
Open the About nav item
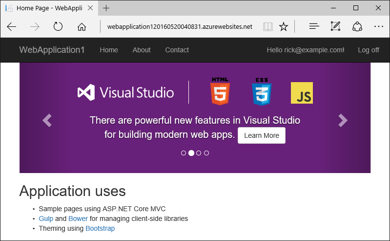tap(142, 50)
